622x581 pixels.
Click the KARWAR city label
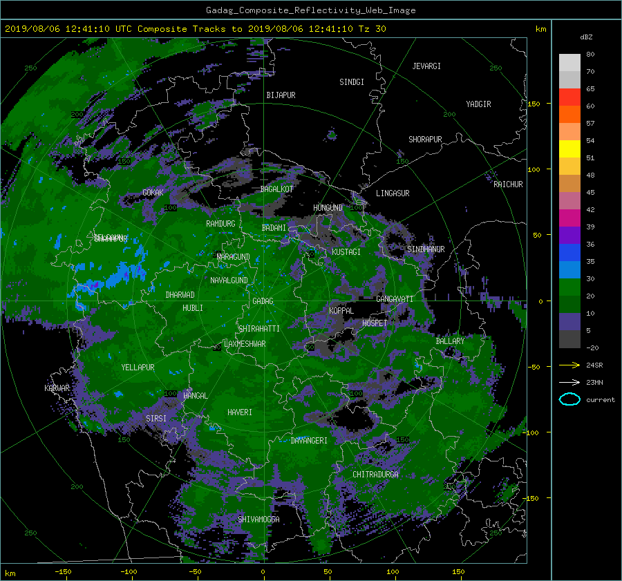(57, 388)
